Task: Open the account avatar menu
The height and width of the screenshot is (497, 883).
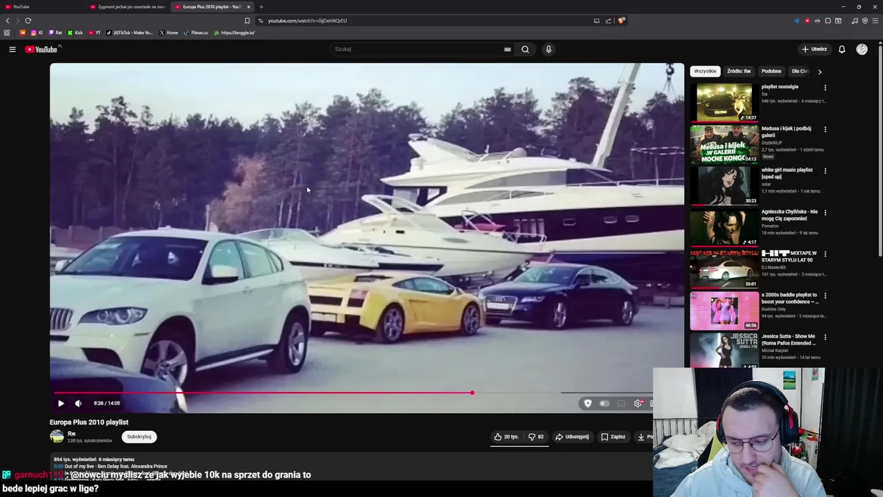Action: pos(862,49)
